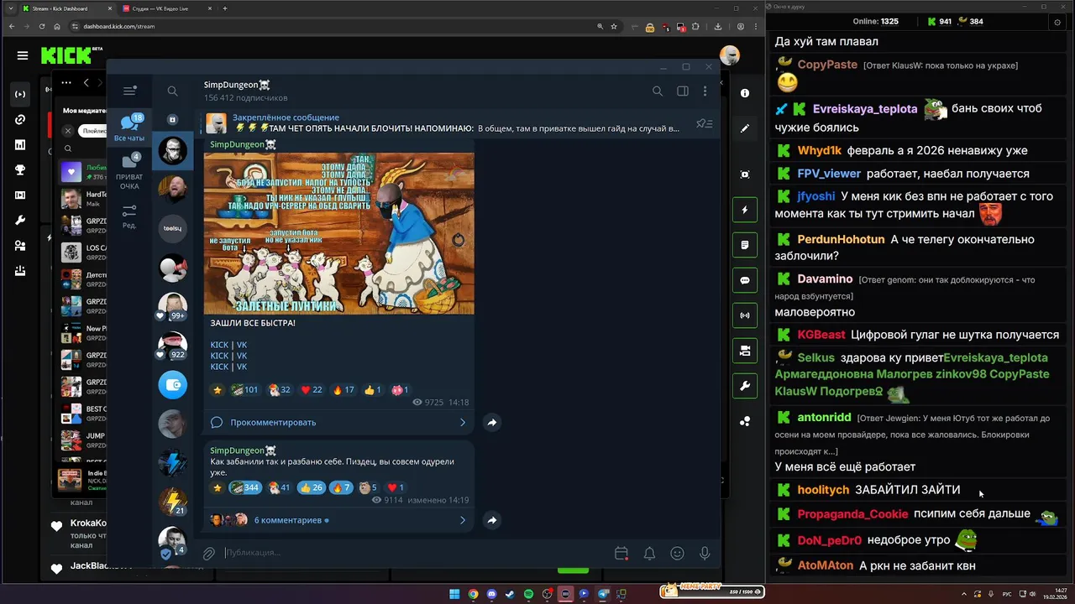Open chat settings gear icon in chat window
Image resolution: width=1075 pixels, height=604 pixels.
pos(1057,22)
